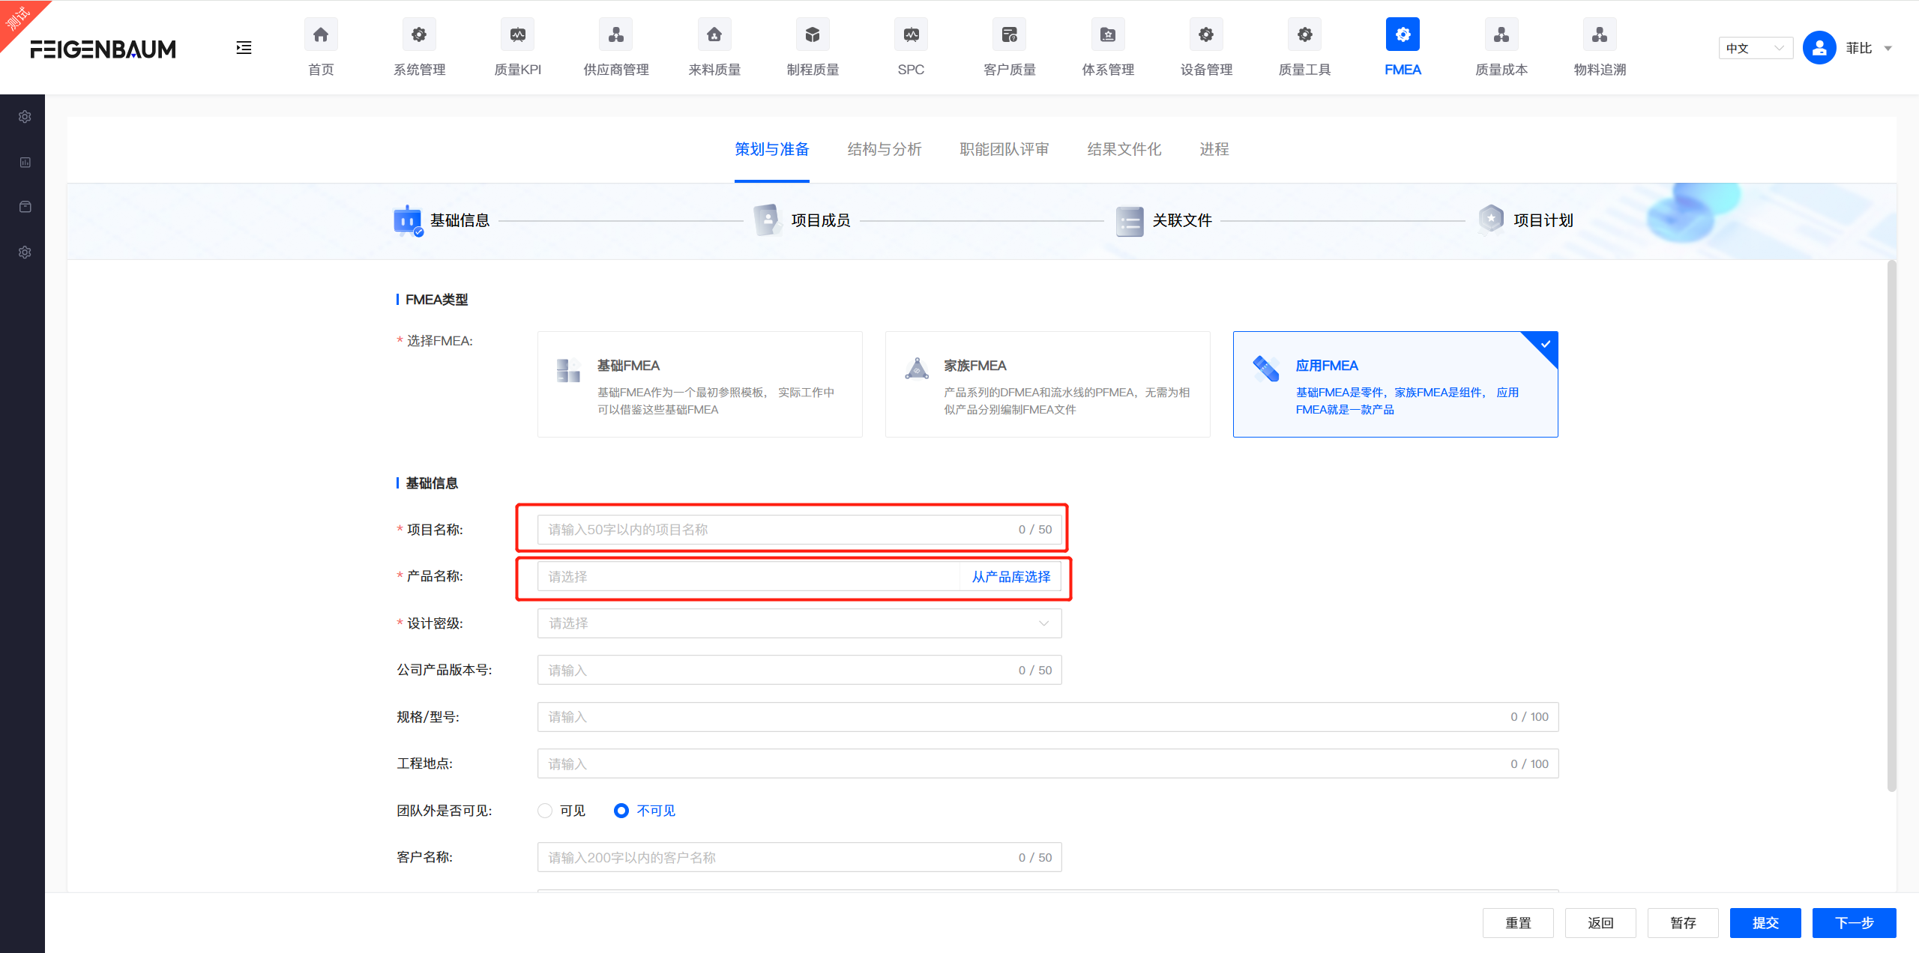The width and height of the screenshot is (1919, 953).
Task: Go to 首页 home icon
Action: click(x=321, y=35)
